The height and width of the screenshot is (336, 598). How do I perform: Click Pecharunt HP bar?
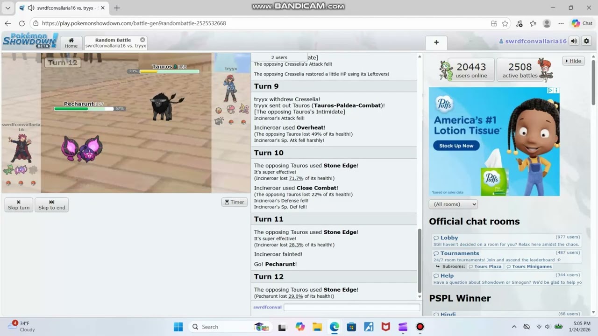point(84,109)
